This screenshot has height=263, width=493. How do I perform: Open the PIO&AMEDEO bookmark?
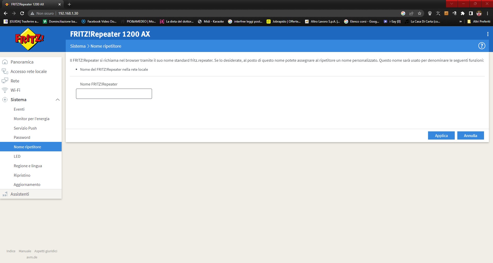coord(138,22)
